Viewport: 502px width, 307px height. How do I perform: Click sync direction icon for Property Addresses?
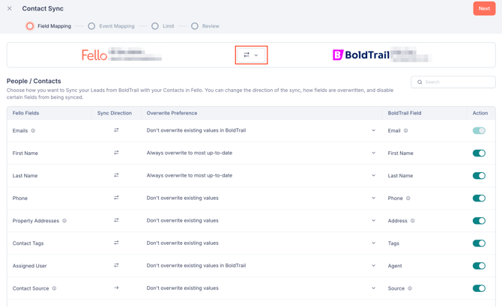pos(116,220)
